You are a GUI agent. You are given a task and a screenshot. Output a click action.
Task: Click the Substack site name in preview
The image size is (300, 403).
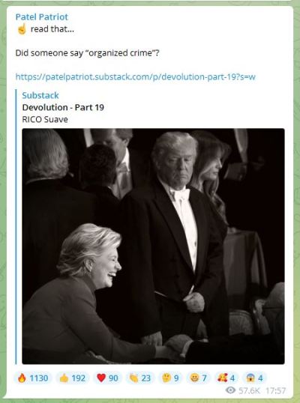[x=40, y=95]
